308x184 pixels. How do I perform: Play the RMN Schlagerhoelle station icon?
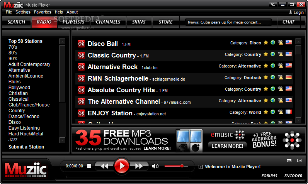(x=81, y=78)
